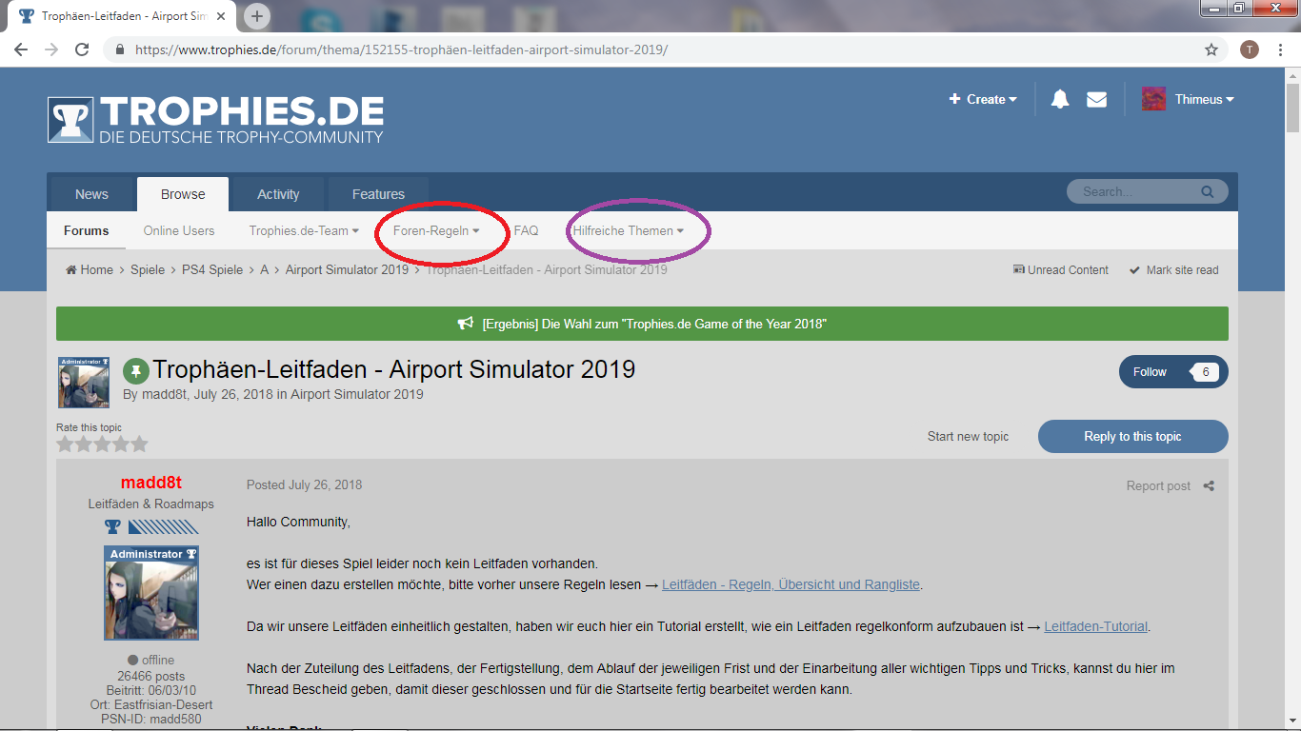Click the share icon next to Report post
1301x731 pixels.
pyautogui.click(x=1209, y=485)
